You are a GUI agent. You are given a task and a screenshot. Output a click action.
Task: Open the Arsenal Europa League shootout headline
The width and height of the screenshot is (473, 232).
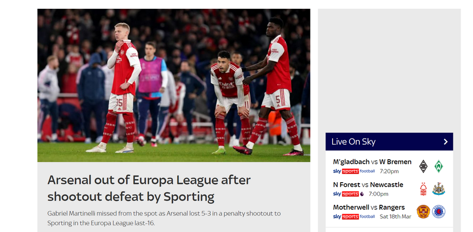(x=149, y=188)
